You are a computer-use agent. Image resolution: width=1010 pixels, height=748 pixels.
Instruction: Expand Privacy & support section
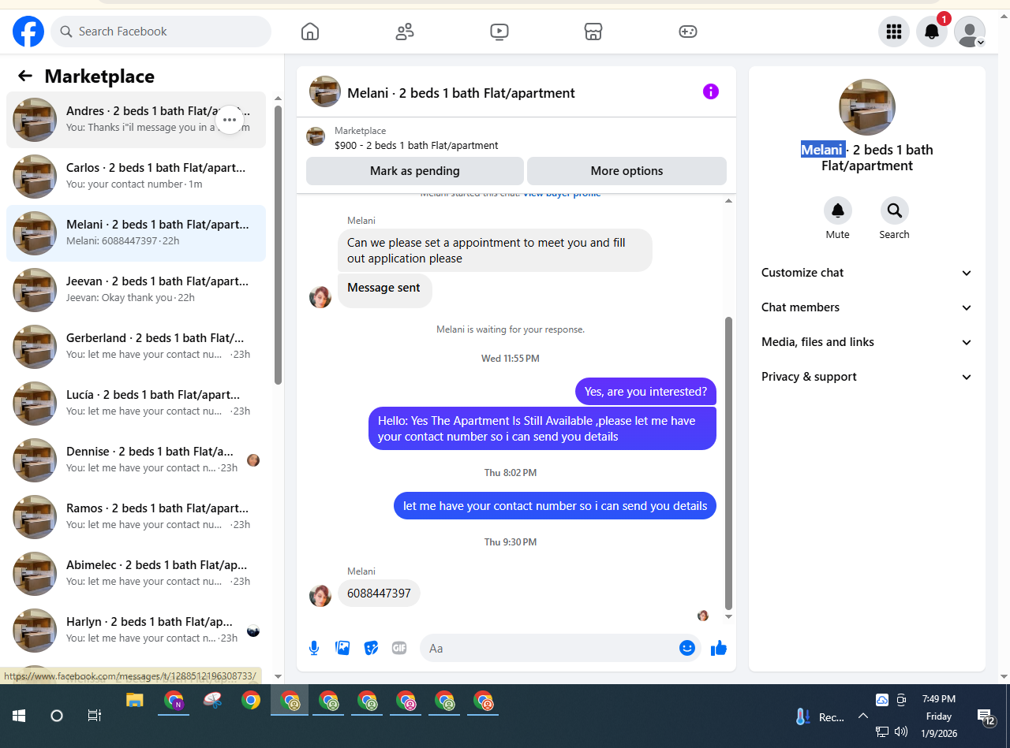867,377
